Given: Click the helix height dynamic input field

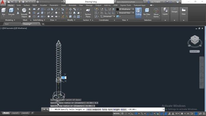Looking at the screenshot, I should point(64,78).
